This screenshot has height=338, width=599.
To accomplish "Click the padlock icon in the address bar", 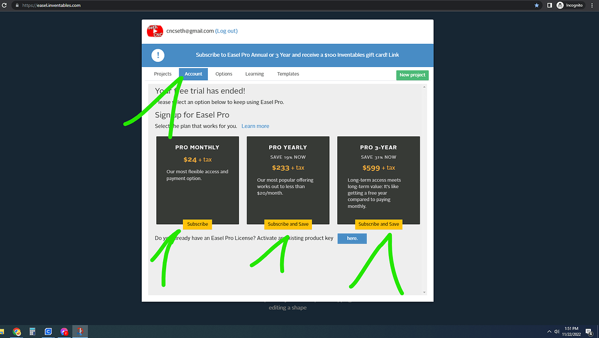I will 16,5.
